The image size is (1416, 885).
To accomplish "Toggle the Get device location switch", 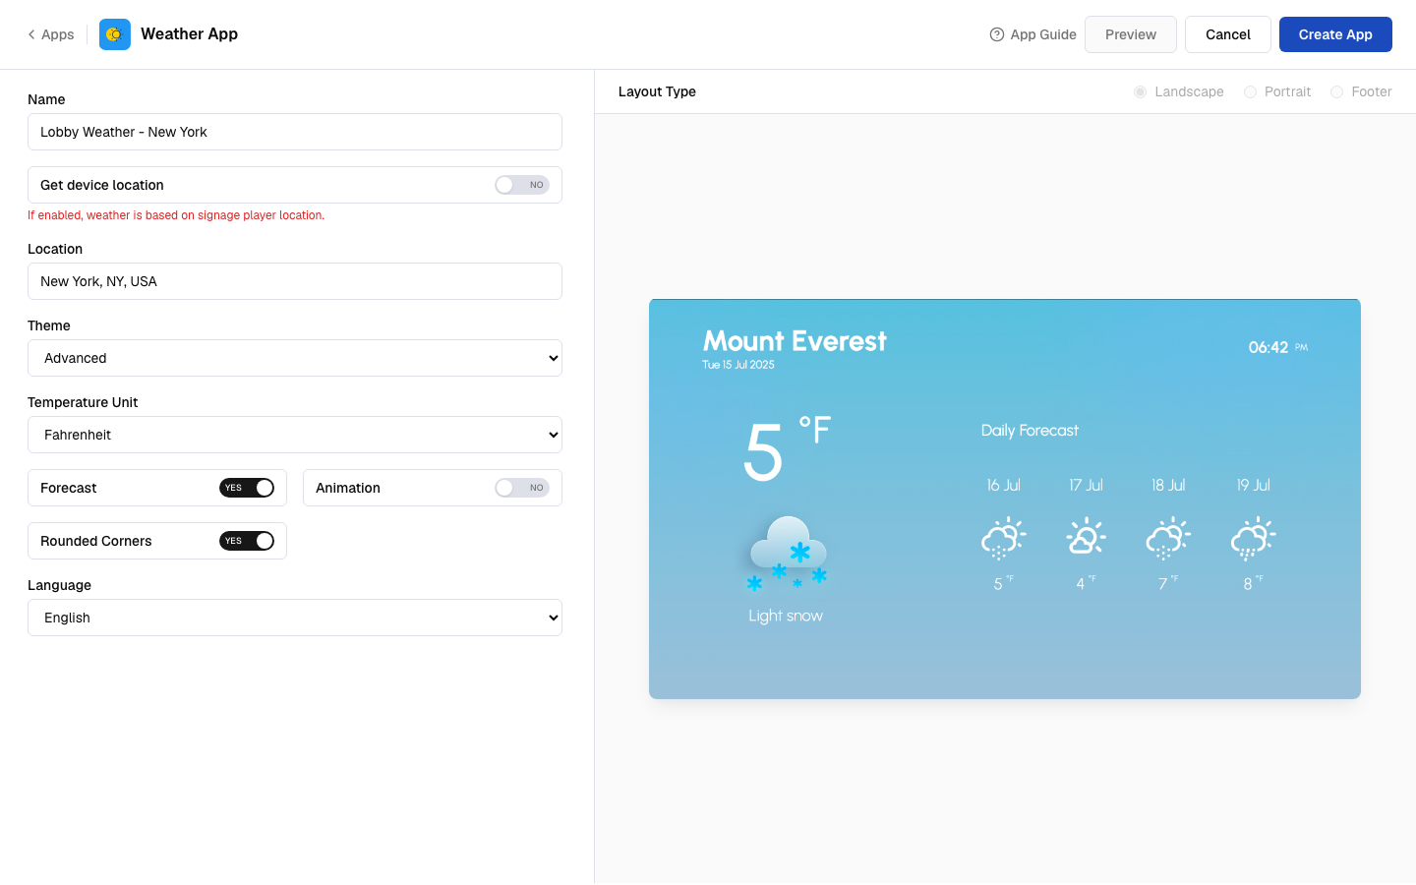I will (x=522, y=185).
